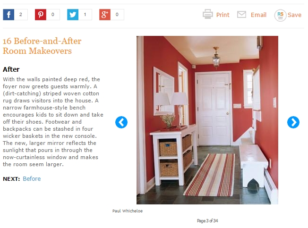Open the Twitter tweet count box
Screen dimensions: 308x228
pos(85,15)
